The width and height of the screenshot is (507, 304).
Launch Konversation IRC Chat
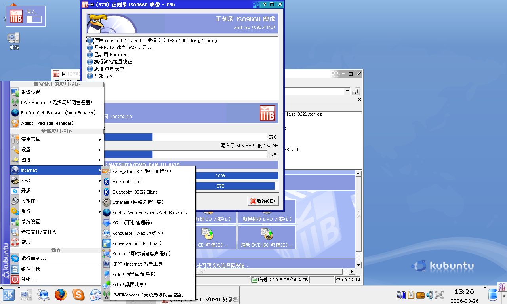[149, 243]
